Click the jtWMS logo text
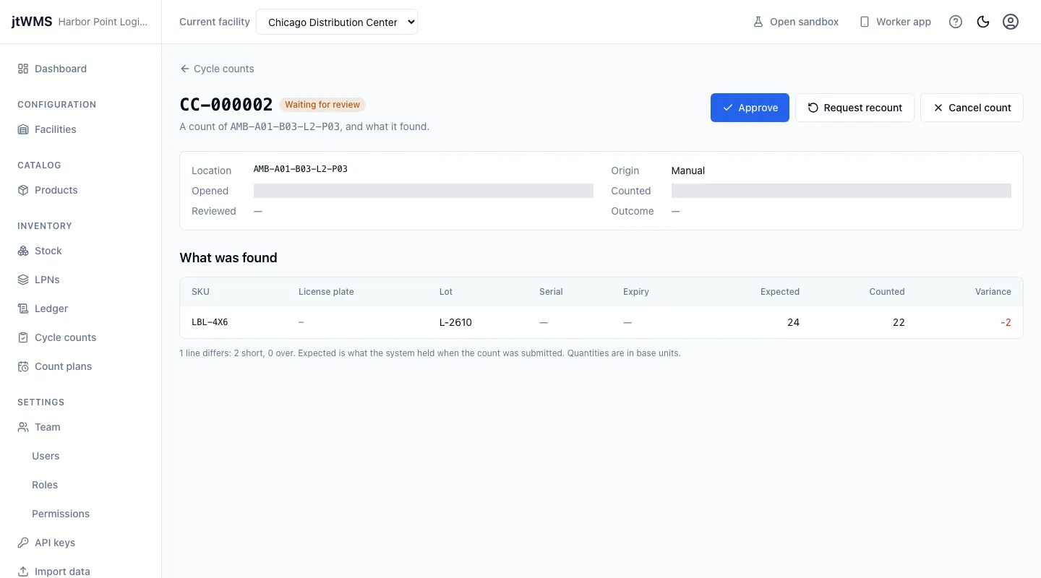 [x=32, y=22]
